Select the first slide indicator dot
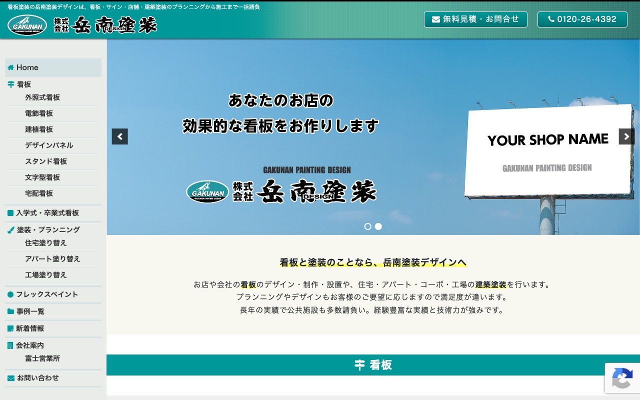Viewport: 640px width, 400px height. (368, 226)
